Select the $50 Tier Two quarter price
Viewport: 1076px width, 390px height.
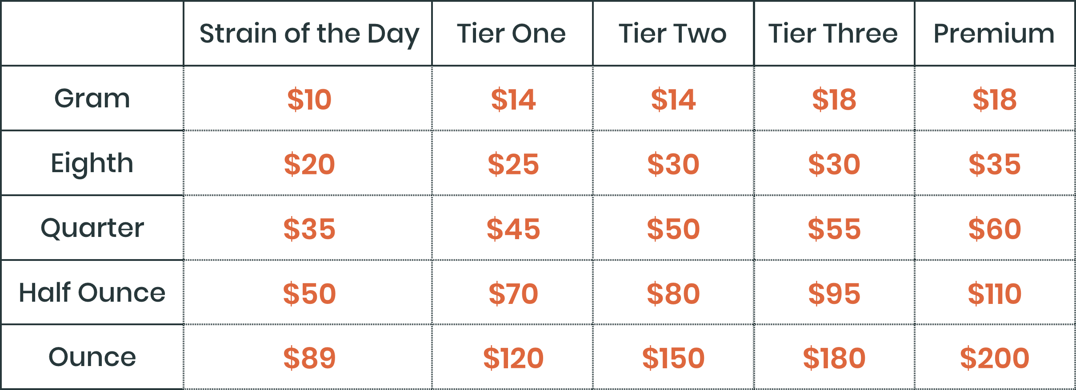pos(673,229)
